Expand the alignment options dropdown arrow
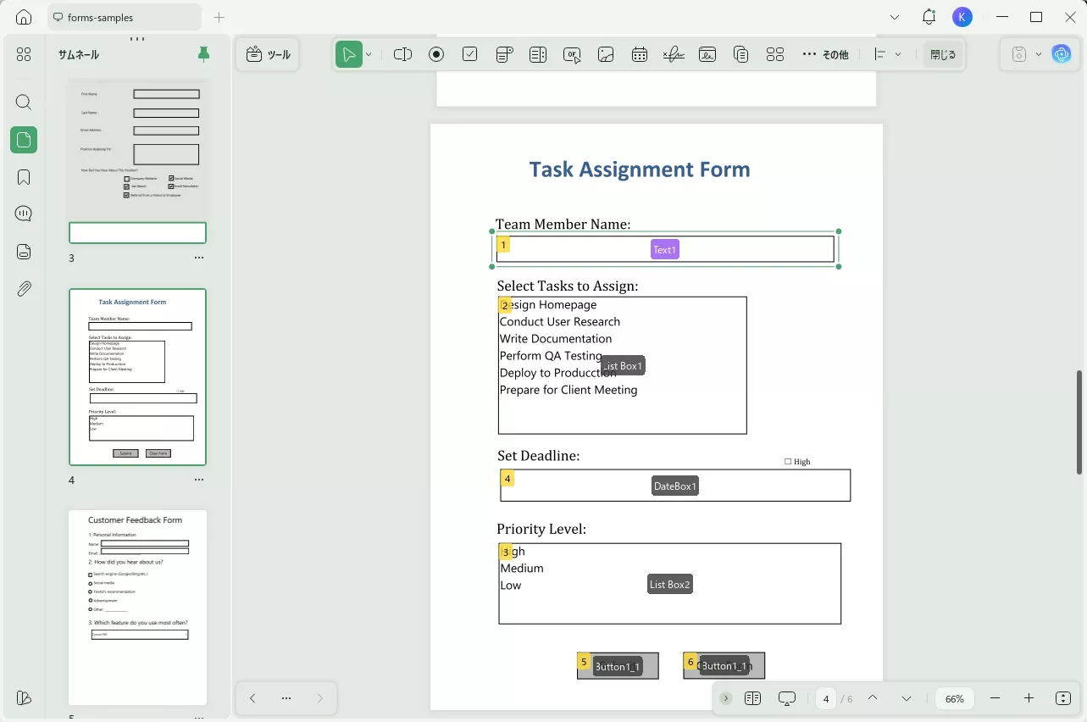 [x=898, y=55]
